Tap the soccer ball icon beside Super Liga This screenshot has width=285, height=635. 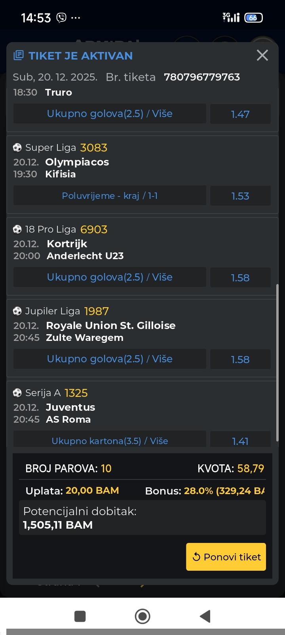point(17,148)
